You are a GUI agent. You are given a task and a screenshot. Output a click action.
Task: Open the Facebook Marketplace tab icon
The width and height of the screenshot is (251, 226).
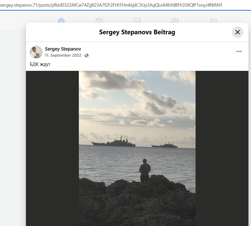(x=137, y=20)
